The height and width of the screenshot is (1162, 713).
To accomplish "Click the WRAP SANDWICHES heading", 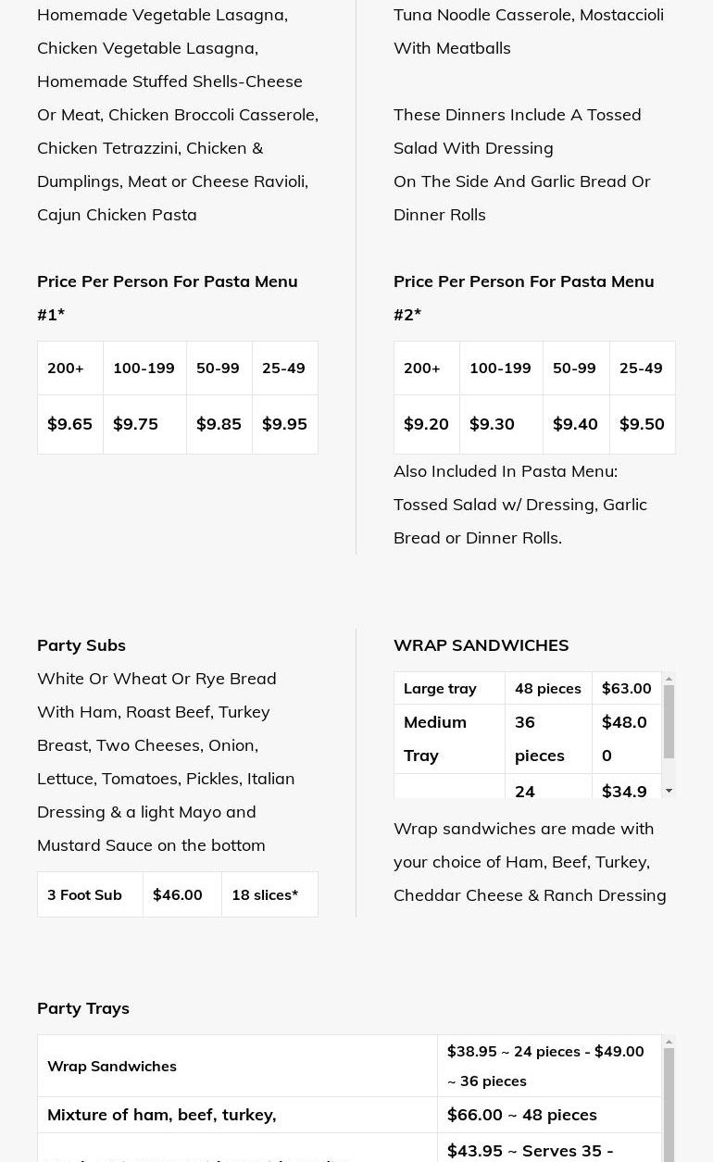I will click(x=481, y=645).
